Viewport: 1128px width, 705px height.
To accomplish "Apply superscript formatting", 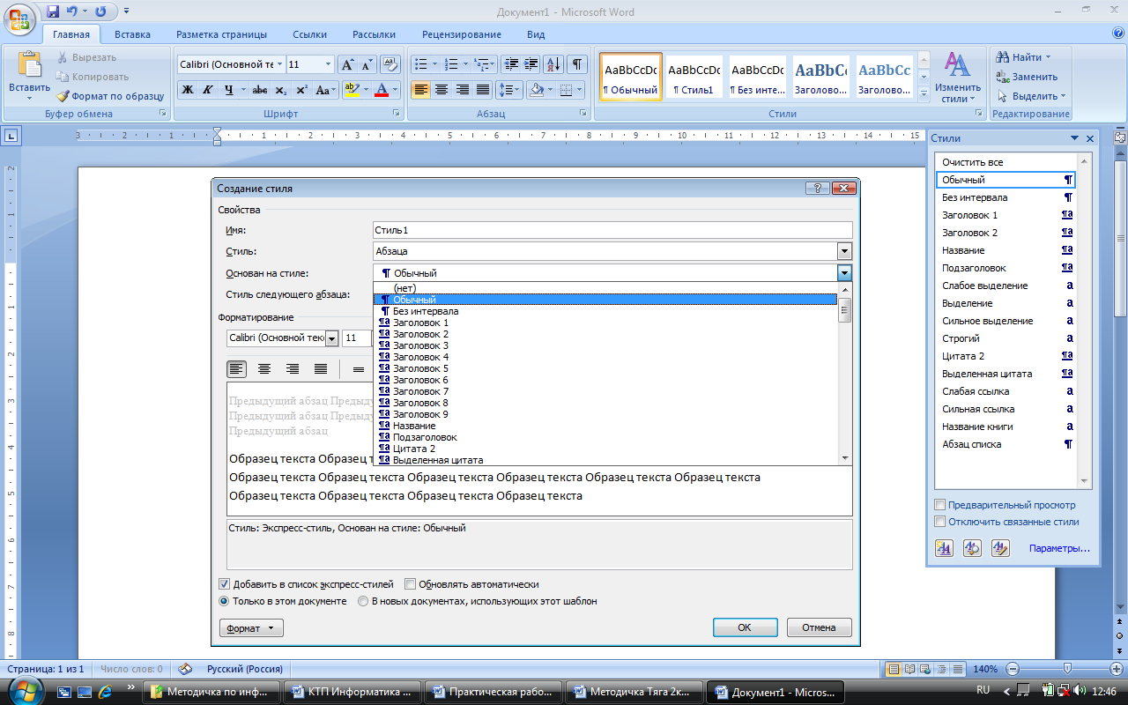I will tap(301, 90).
